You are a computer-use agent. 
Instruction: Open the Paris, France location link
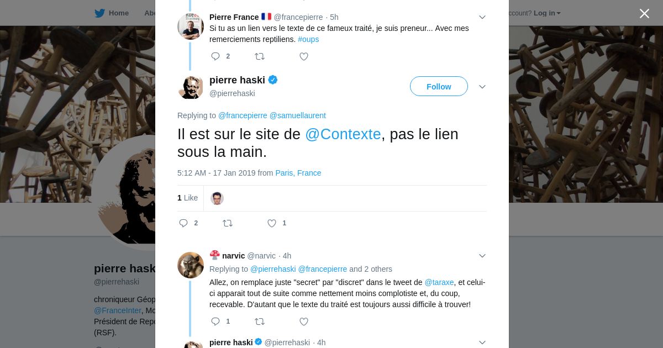[x=298, y=173]
